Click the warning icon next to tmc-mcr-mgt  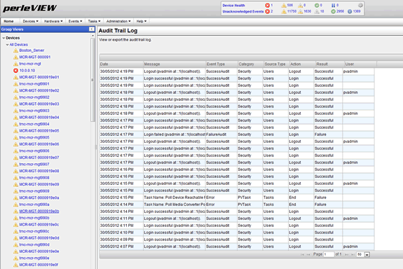pos(15,64)
